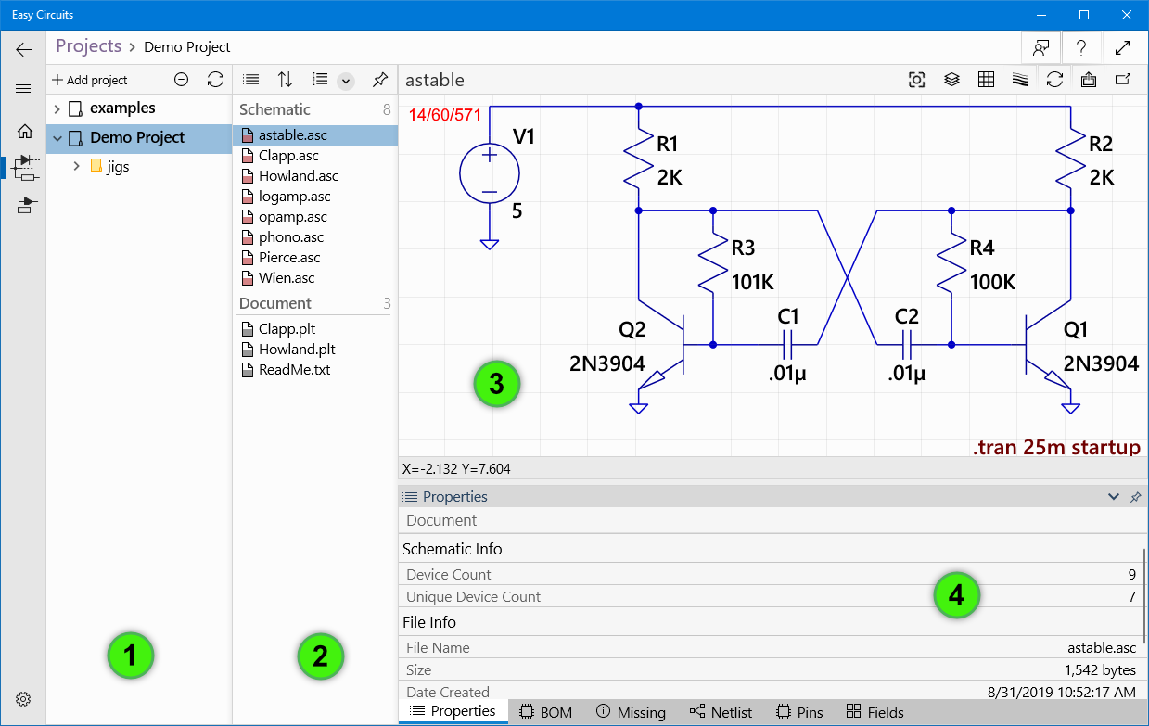Image resolution: width=1149 pixels, height=726 pixels.
Task: Click the Properties panel vertical scrollbar
Action: pos(1144,593)
